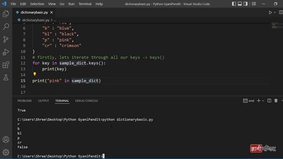Toggle the primary side bar layout
This screenshot has width=283, height=159.
click(234, 4)
